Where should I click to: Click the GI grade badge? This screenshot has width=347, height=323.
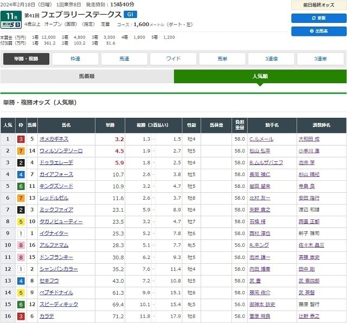[x=130, y=15]
